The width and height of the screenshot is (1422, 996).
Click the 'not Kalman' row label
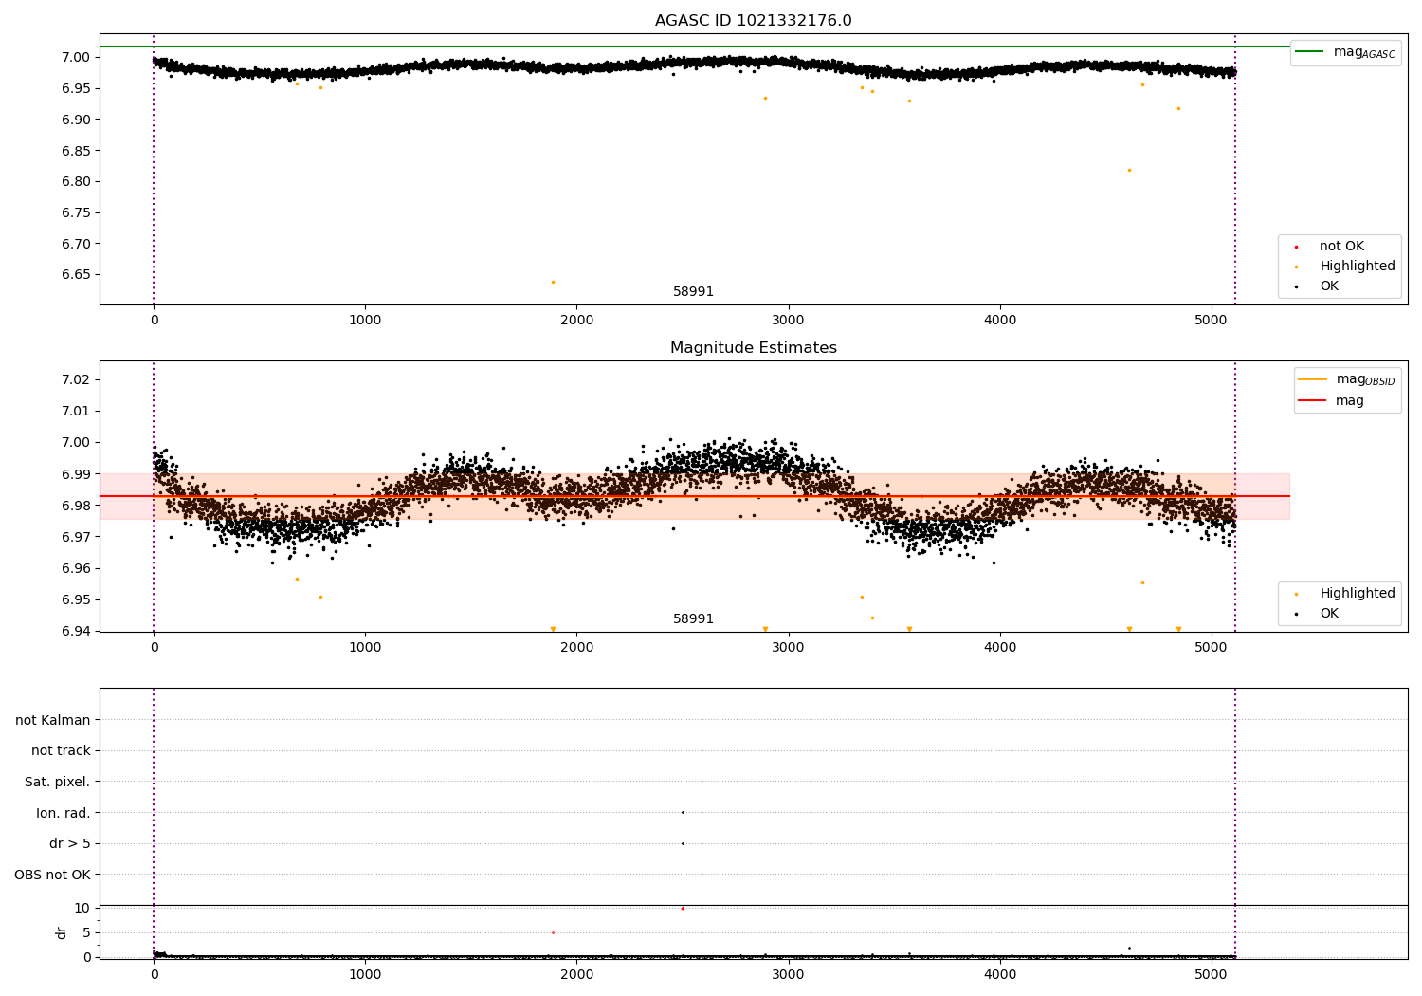53,720
